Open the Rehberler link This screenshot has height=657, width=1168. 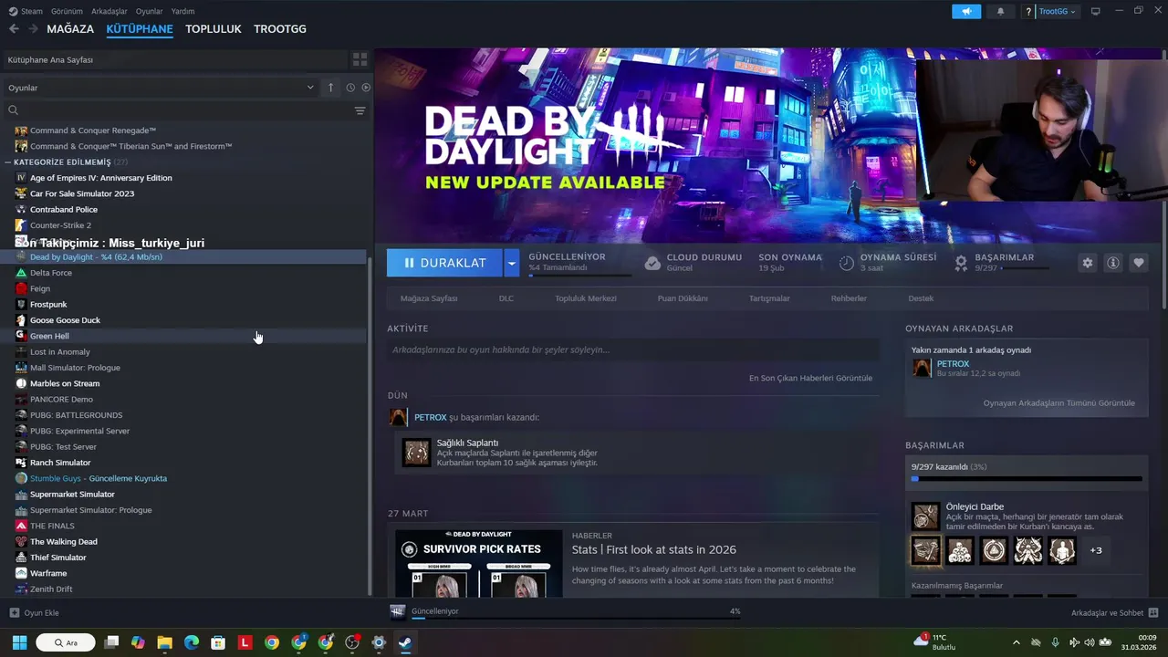click(x=849, y=298)
